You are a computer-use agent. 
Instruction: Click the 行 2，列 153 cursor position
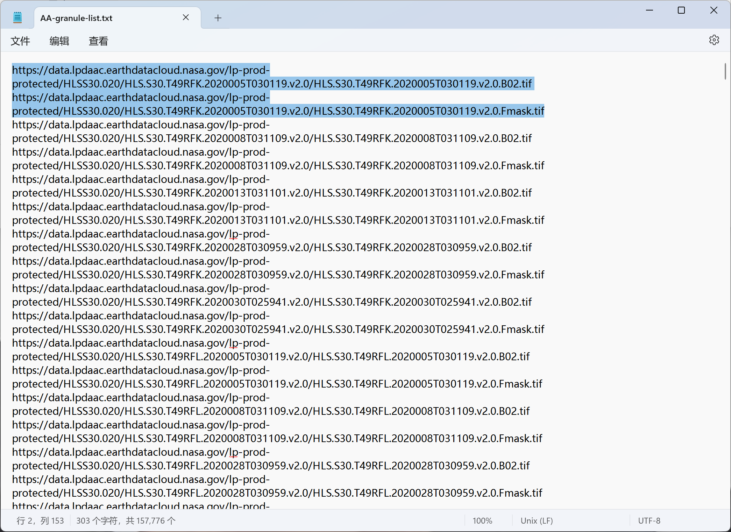point(40,521)
